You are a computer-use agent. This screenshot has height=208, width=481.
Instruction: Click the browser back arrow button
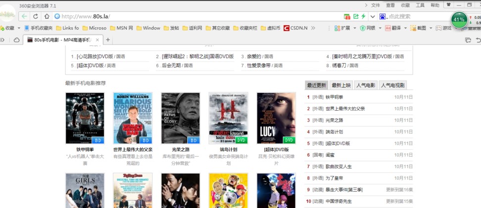click(x=24, y=16)
